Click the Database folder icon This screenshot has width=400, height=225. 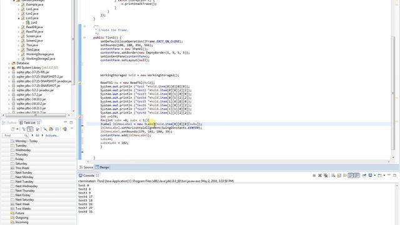coord(14,63)
